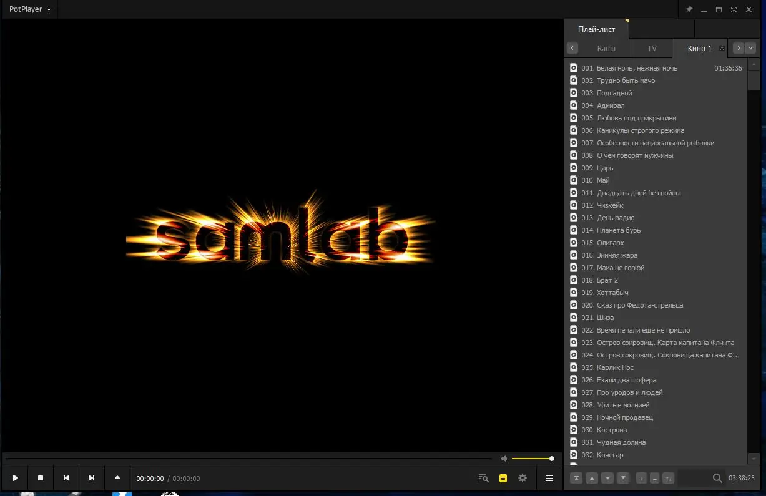Click the file icon beside '030. Кострома'
The width and height of the screenshot is (766, 496).
coord(574,430)
